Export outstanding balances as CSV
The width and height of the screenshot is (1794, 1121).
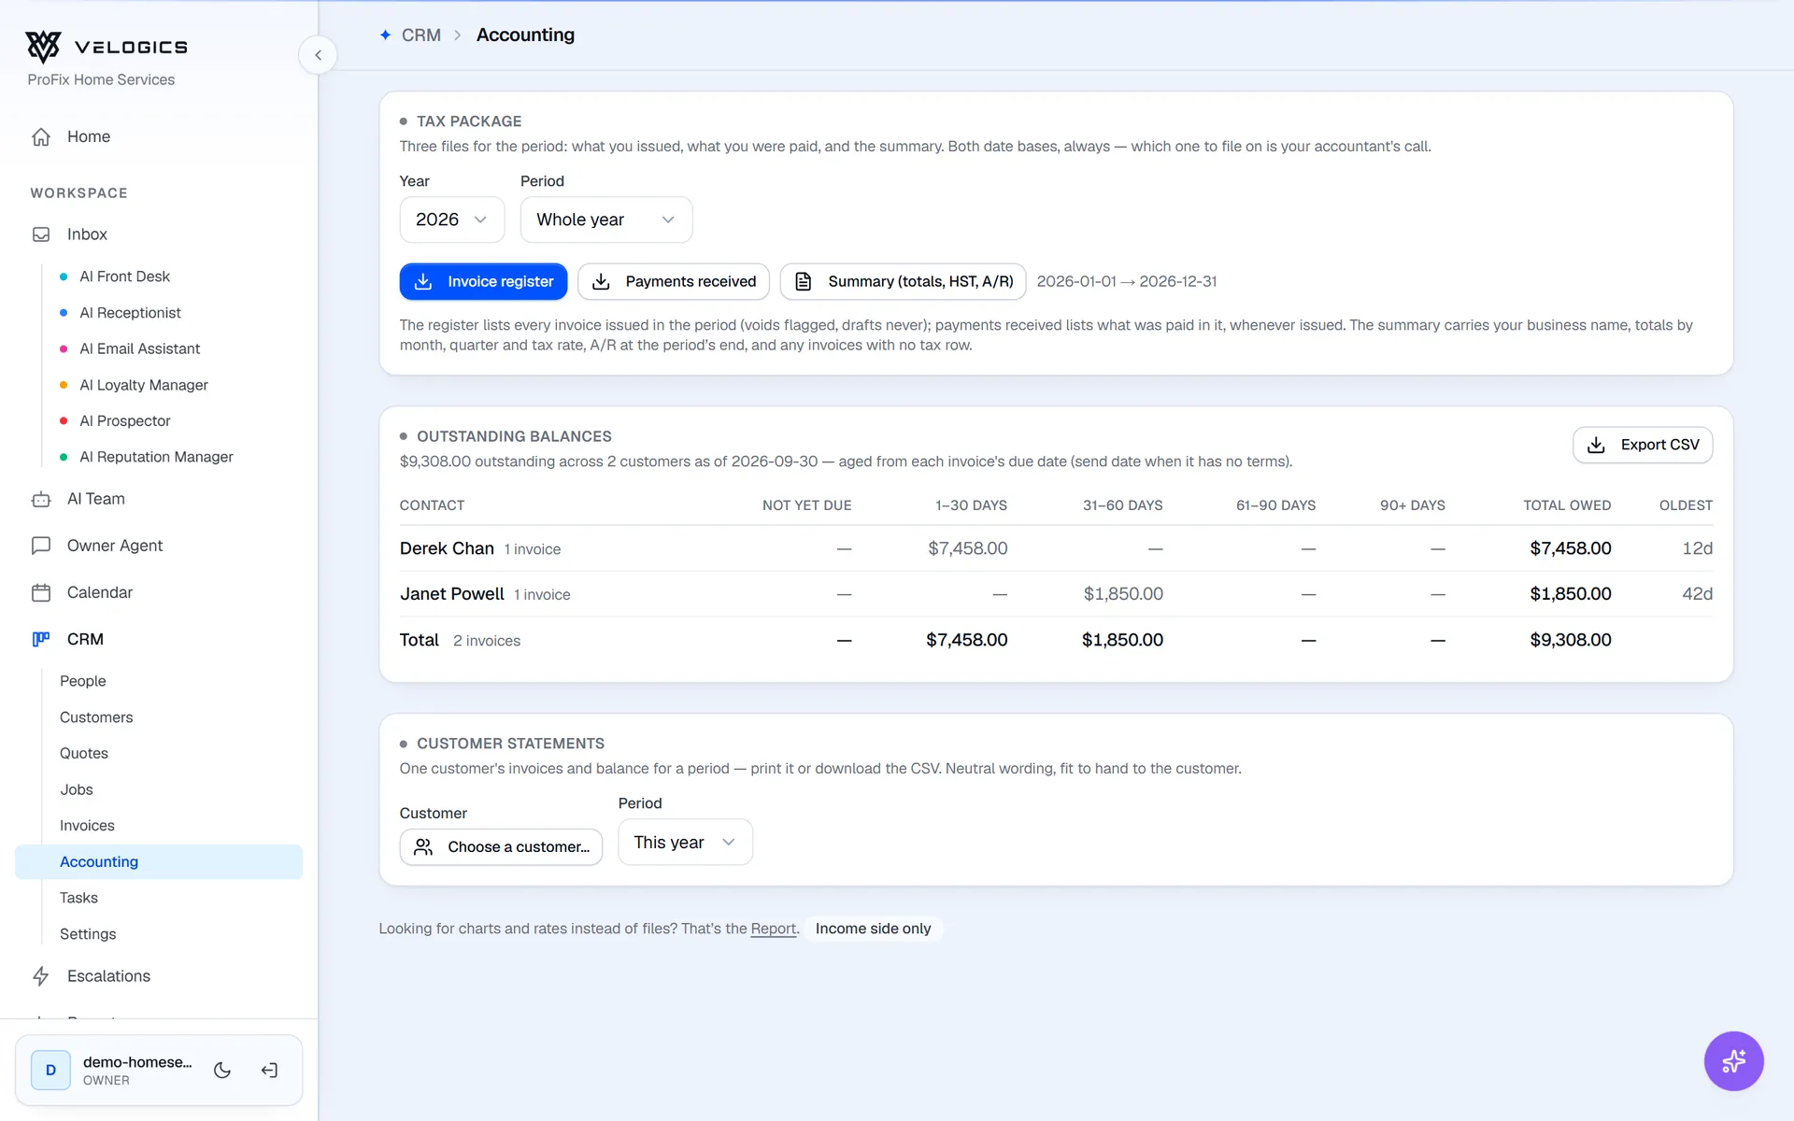[1643, 445]
